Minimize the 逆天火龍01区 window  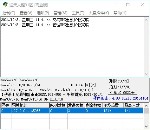[114, 5]
